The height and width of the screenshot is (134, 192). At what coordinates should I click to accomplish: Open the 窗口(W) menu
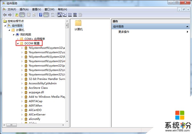[x=50, y=9]
